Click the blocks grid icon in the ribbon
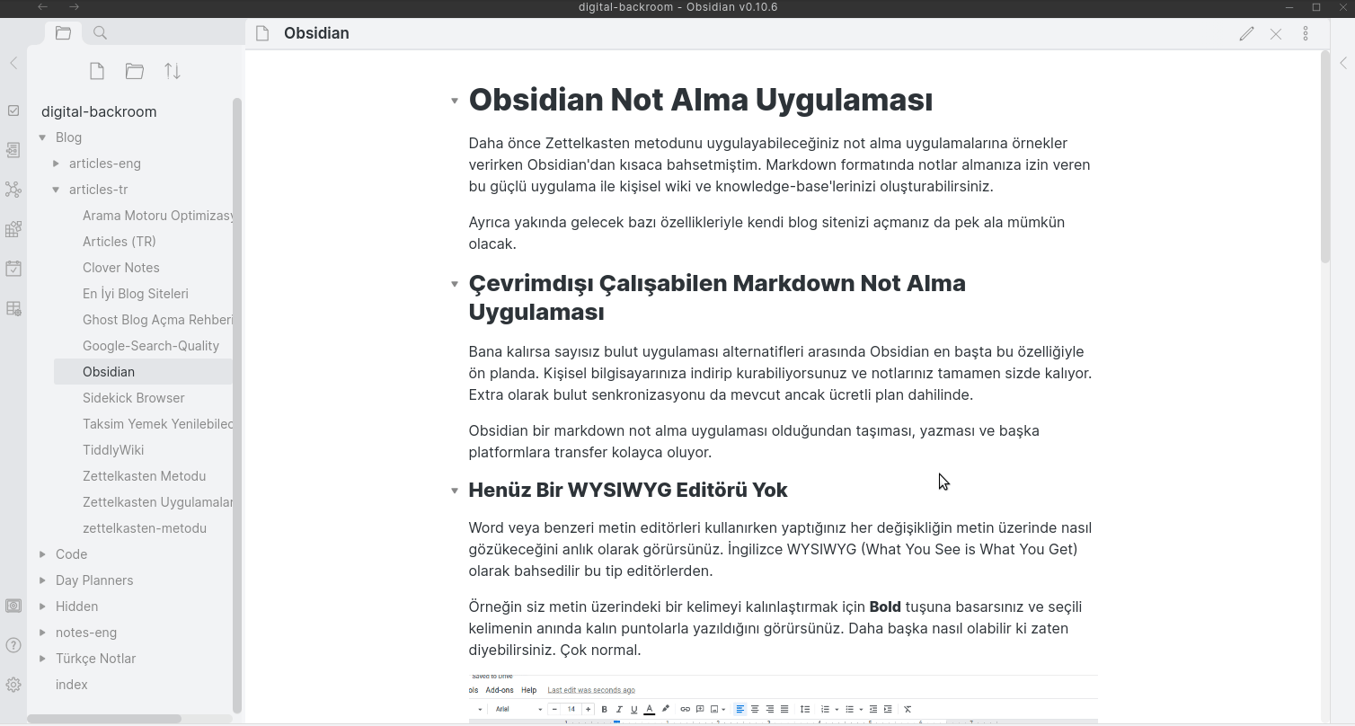Viewport: 1355px width, 726px height. [x=13, y=229]
